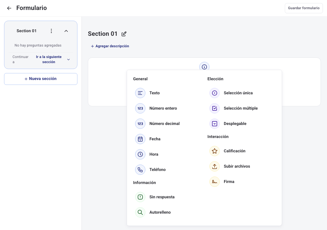Click the 'Interacción' category heading
Screen dimensions: 327x230
(x=218, y=137)
